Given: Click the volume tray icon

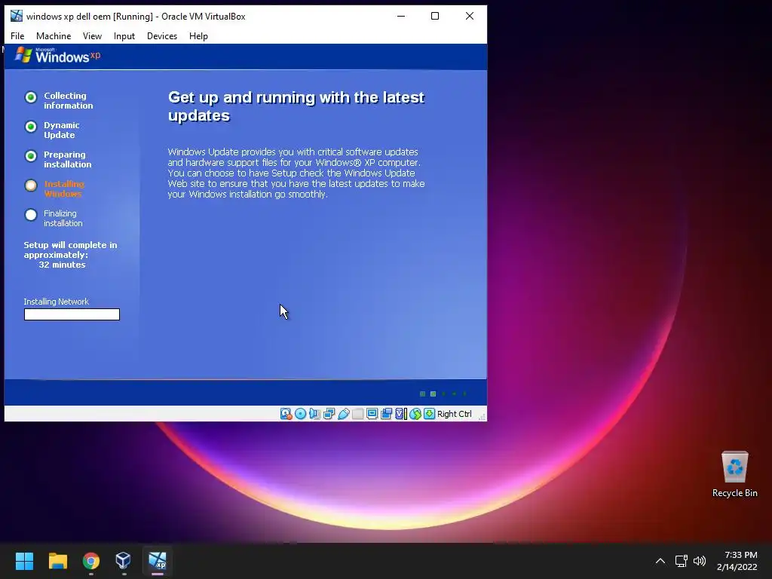Looking at the screenshot, I should pos(699,561).
